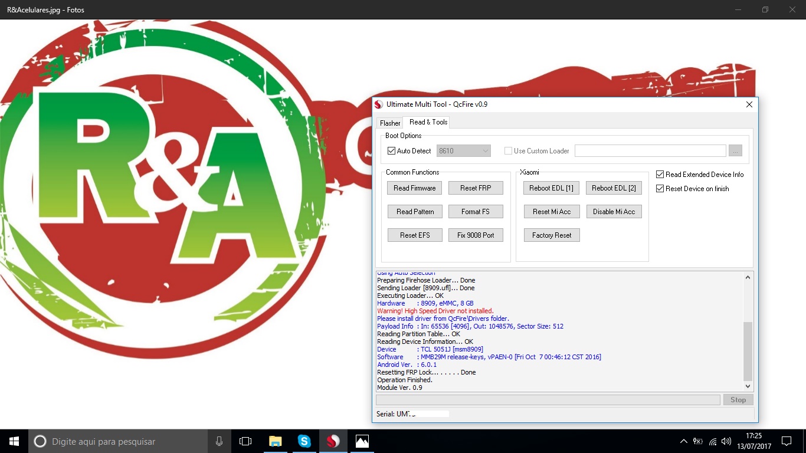Click the taskbar clock showing 17:25

[753, 441]
